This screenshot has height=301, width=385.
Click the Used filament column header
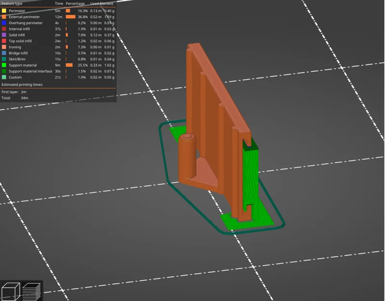[102, 4]
